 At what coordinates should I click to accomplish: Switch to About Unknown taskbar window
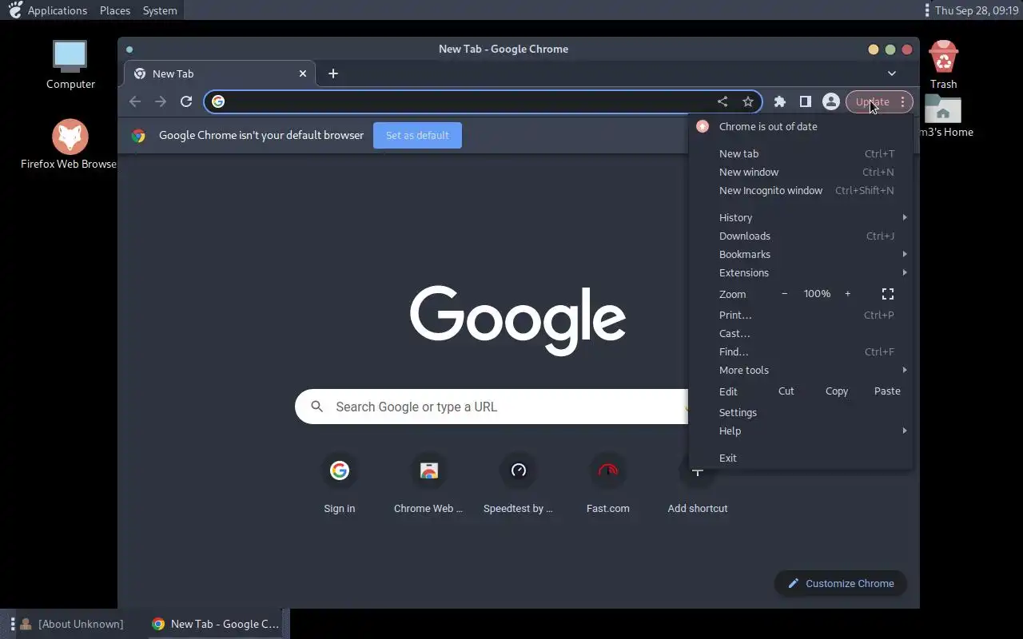(72, 624)
